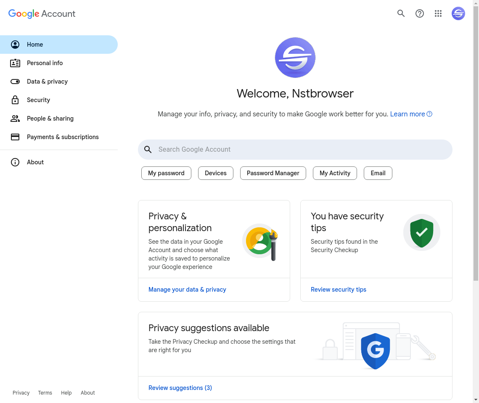479x403 pixels.
Task: Open Review security tips link
Action: pyautogui.click(x=339, y=290)
